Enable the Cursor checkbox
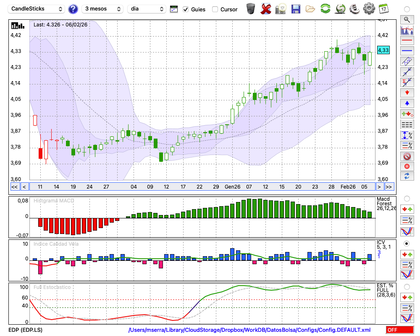This screenshot has width=420, height=336. (215, 9)
